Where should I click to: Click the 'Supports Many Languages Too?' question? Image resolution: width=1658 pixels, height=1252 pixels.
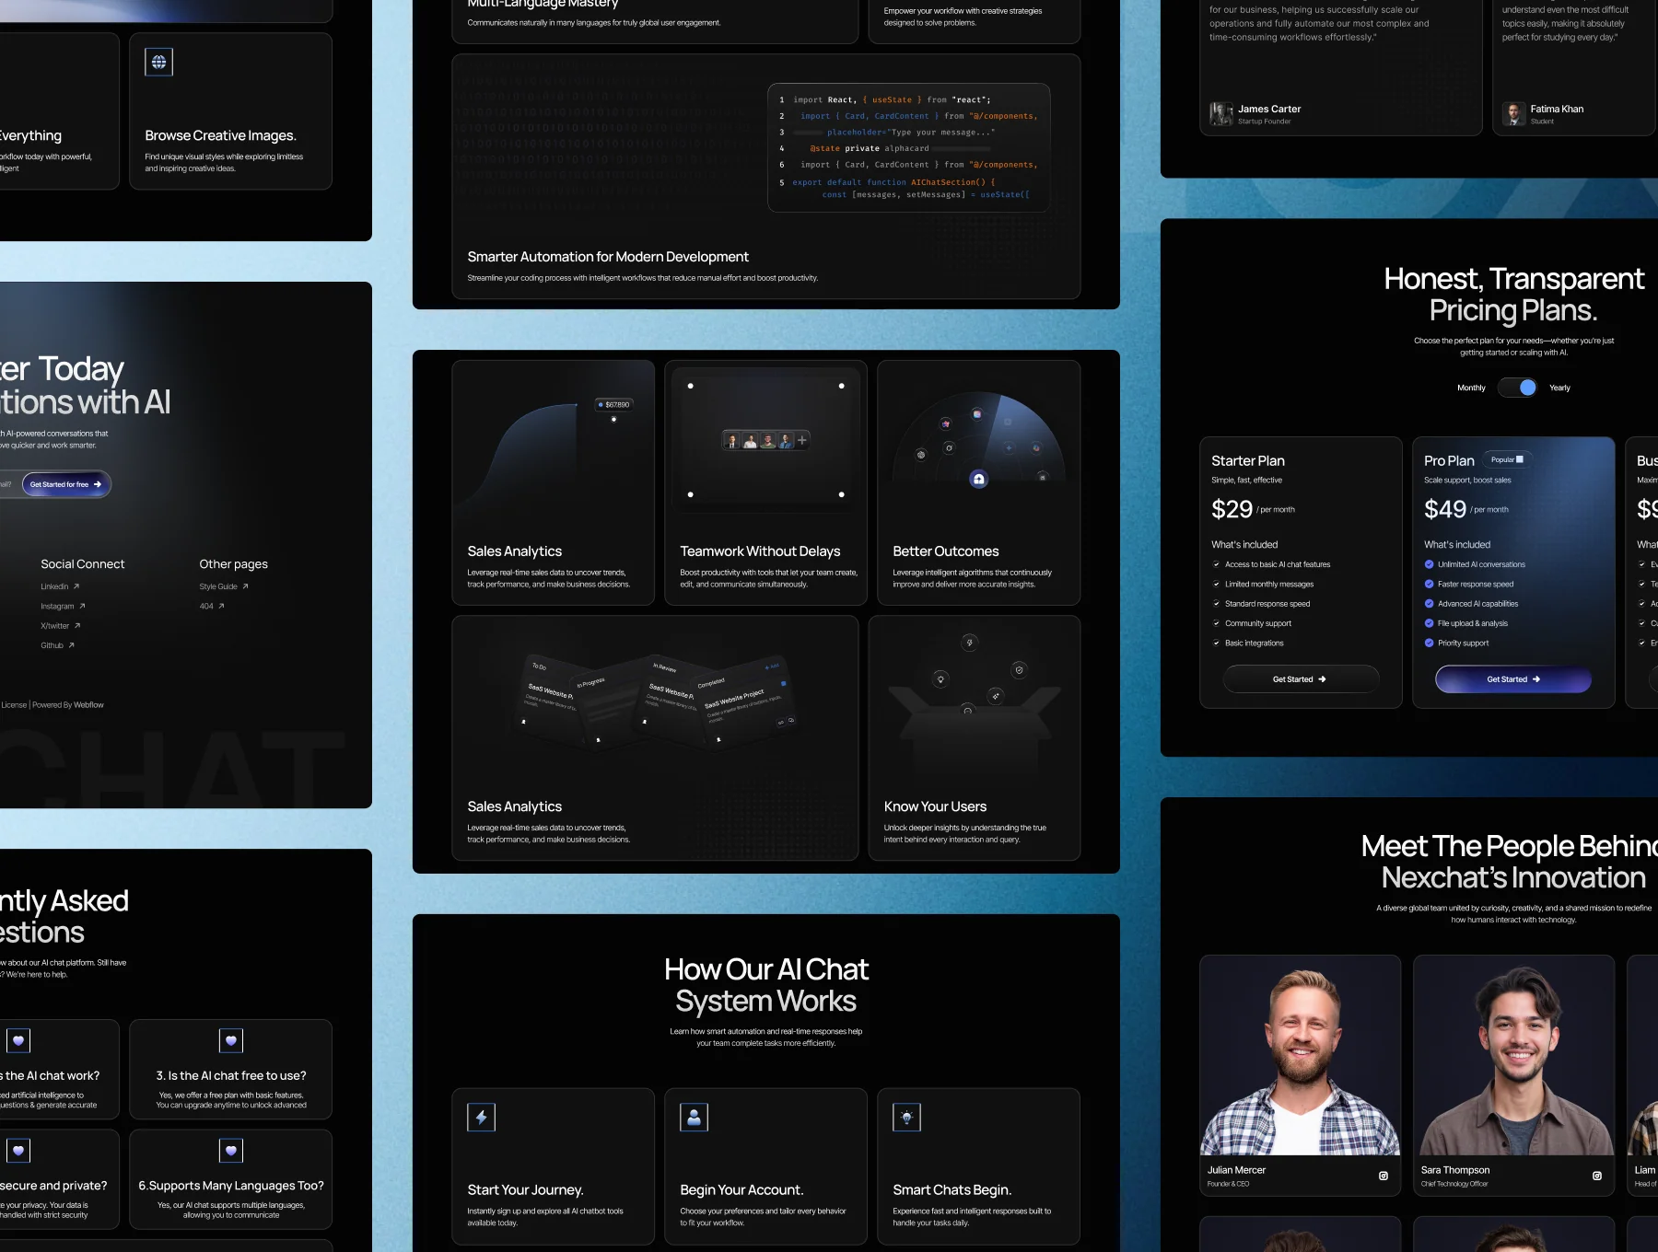231,1186
